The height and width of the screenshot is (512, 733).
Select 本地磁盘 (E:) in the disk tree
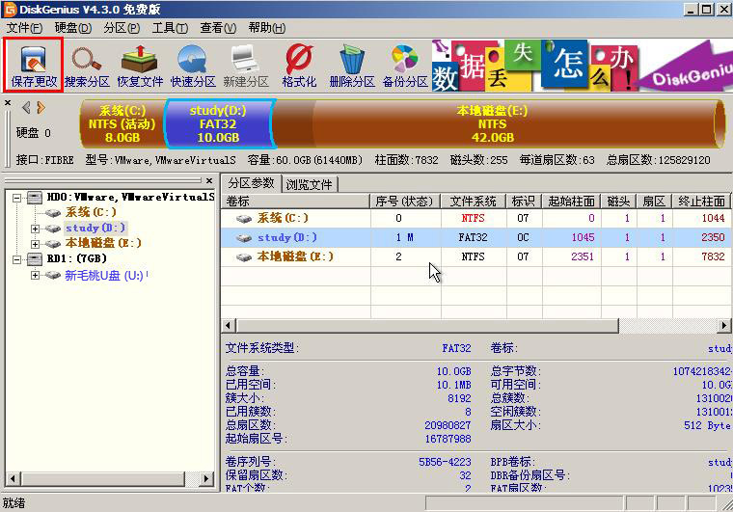103,243
